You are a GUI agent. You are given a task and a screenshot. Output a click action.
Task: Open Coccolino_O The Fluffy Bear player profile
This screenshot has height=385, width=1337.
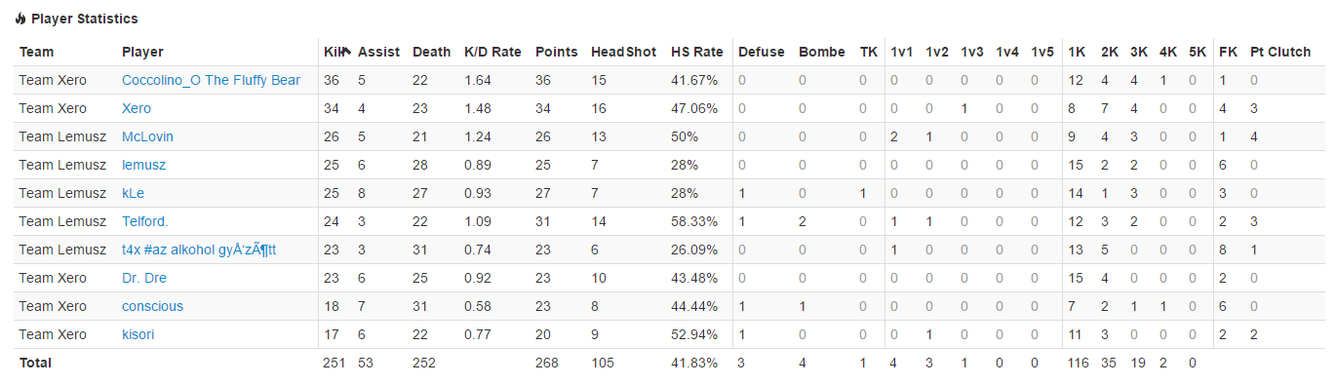coord(211,80)
